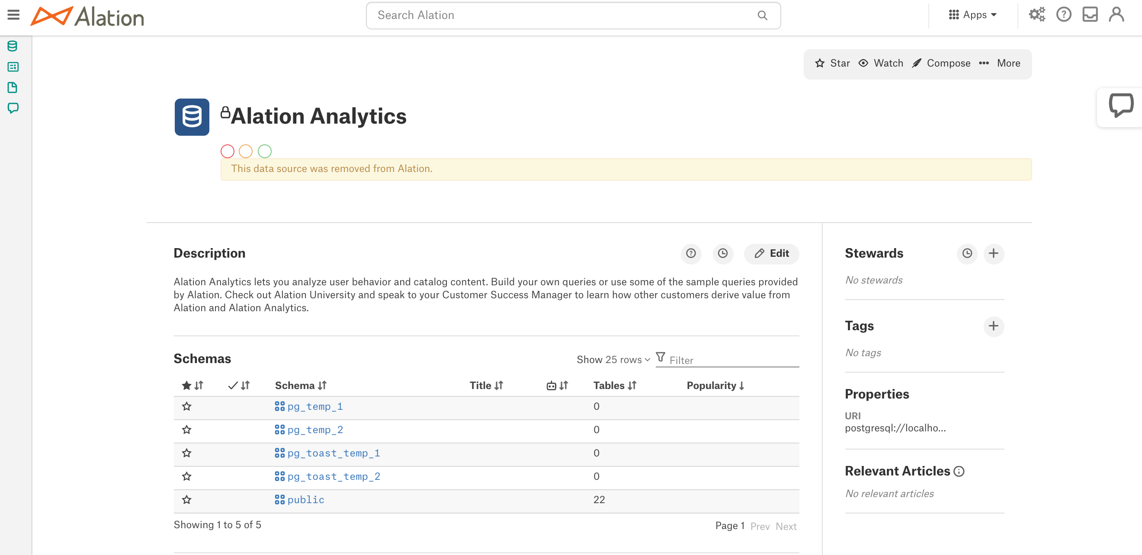Open the settings gears icon

point(1036,15)
